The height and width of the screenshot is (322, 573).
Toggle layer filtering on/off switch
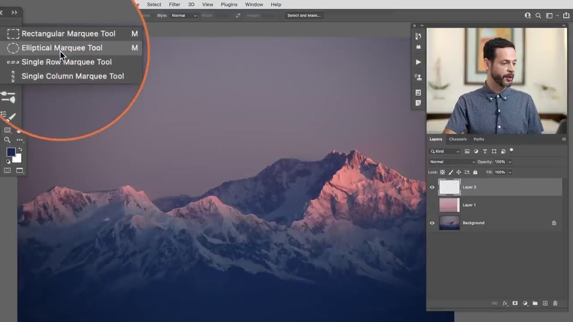[511, 151]
